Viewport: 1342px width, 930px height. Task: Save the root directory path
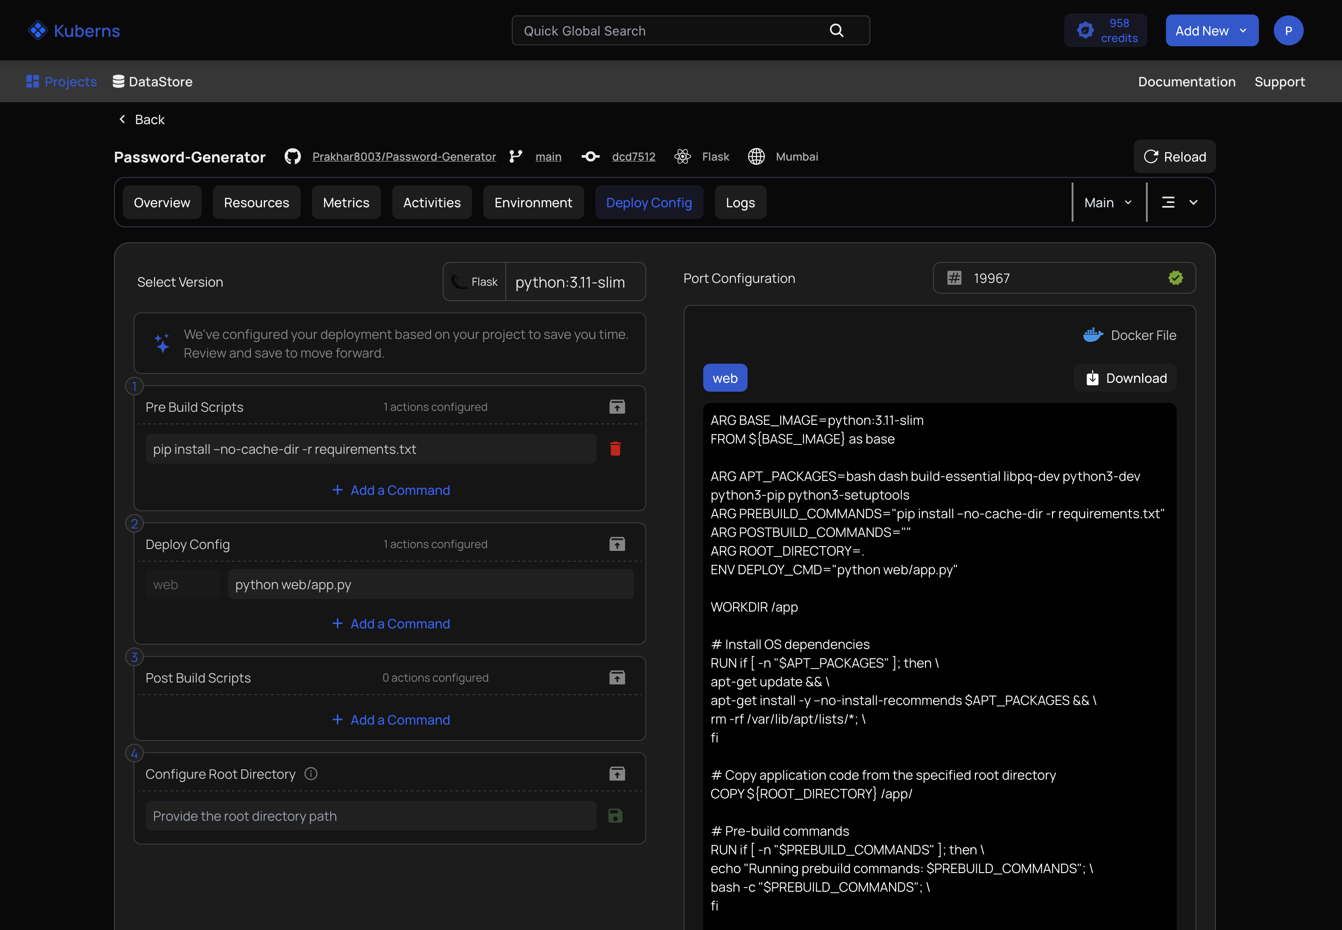(x=615, y=816)
